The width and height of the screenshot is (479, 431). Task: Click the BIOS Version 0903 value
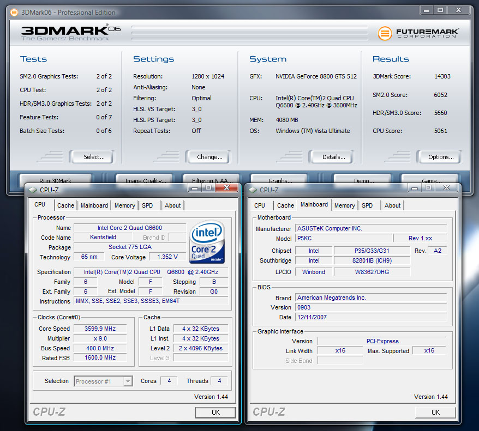[x=371, y=307]
